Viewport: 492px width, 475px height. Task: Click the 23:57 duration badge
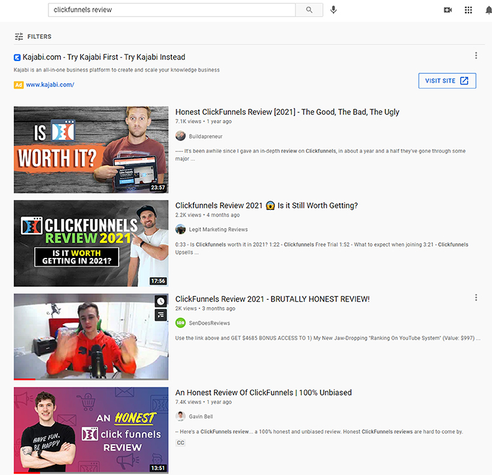coord(158,188)
